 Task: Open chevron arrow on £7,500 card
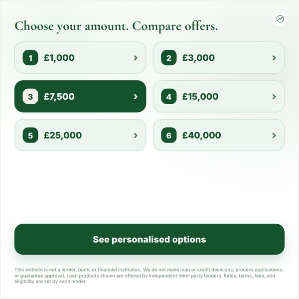coord(136,97)
